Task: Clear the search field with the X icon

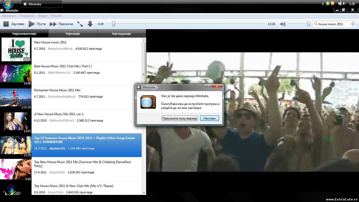Action: [x=353, y=24]
